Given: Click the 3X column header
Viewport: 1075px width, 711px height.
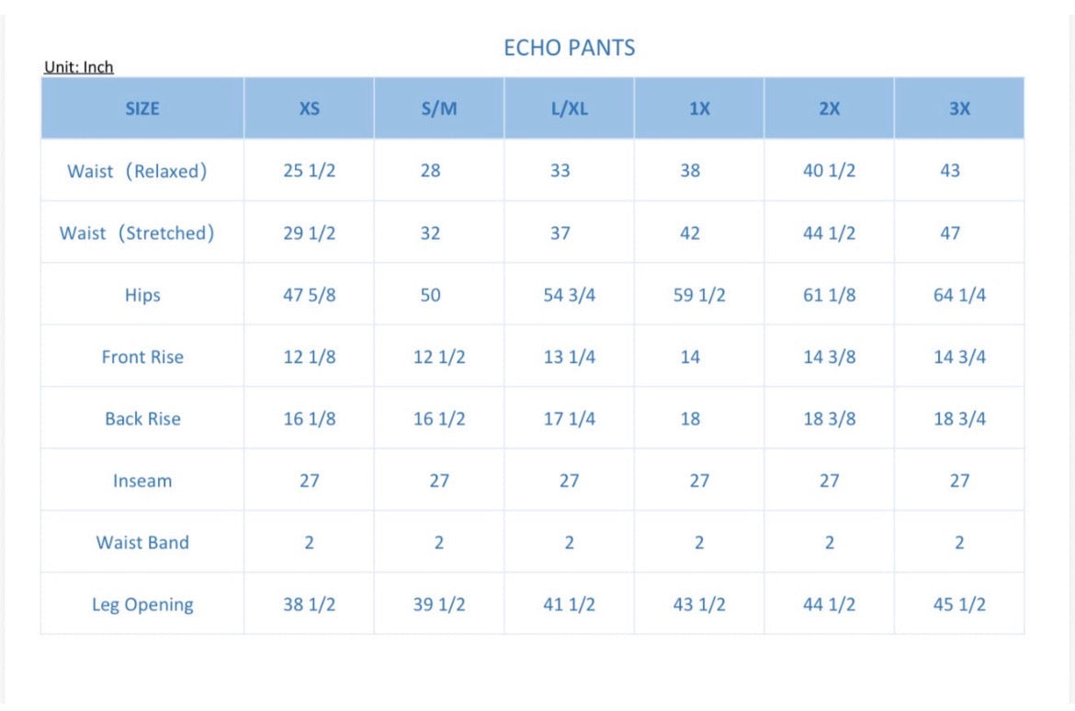Looking at the screenshot, I should 959,108.
